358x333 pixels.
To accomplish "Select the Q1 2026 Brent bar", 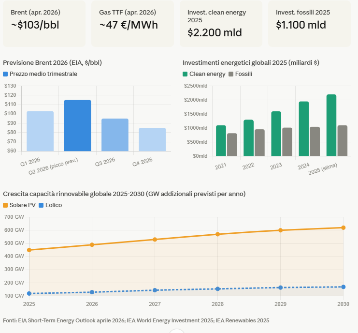I will pyautogui.click(x=40, y=131).
